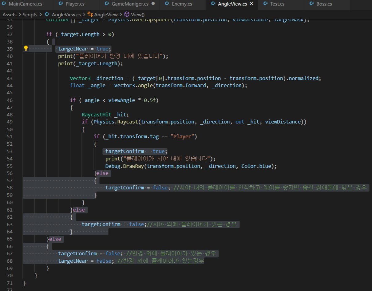
Task: Open the lightbulb quick fix on line 39
Action: tap(26, 48)
